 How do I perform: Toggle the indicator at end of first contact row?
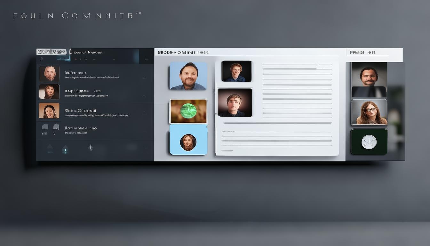[x=144, y=78]
